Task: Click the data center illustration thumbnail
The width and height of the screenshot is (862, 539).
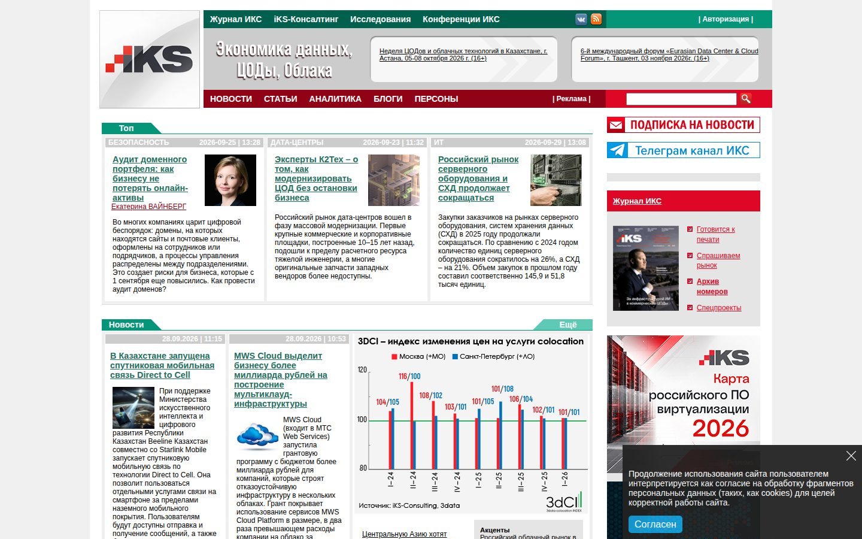Action: [x=394, y=180]
